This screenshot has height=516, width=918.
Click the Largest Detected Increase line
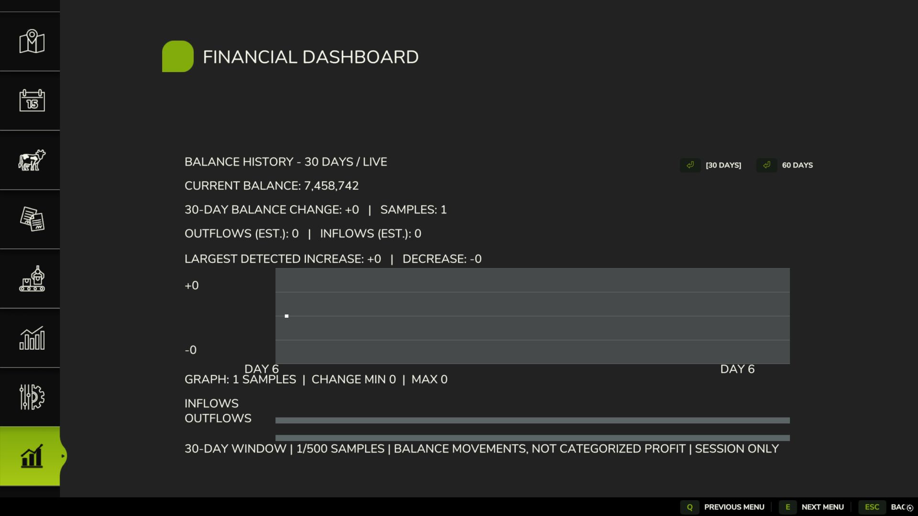click(x=333, y=259)
